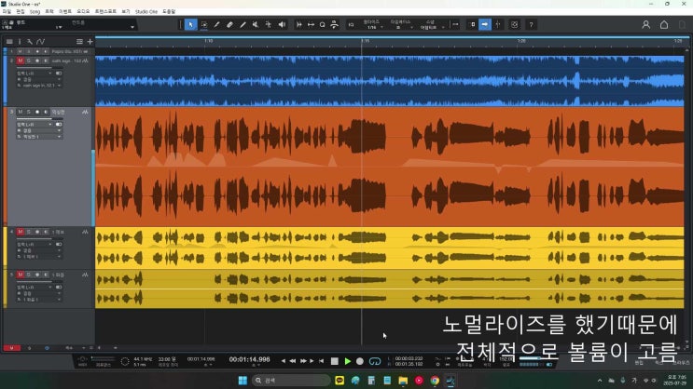The height and width of the screenshot is (389, 693).
Task: Click the Record button in transport
Action: (360, 361)
